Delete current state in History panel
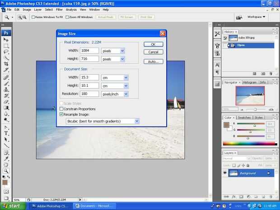The width and height of the screenshot is (280, 210). click(271, 74)
